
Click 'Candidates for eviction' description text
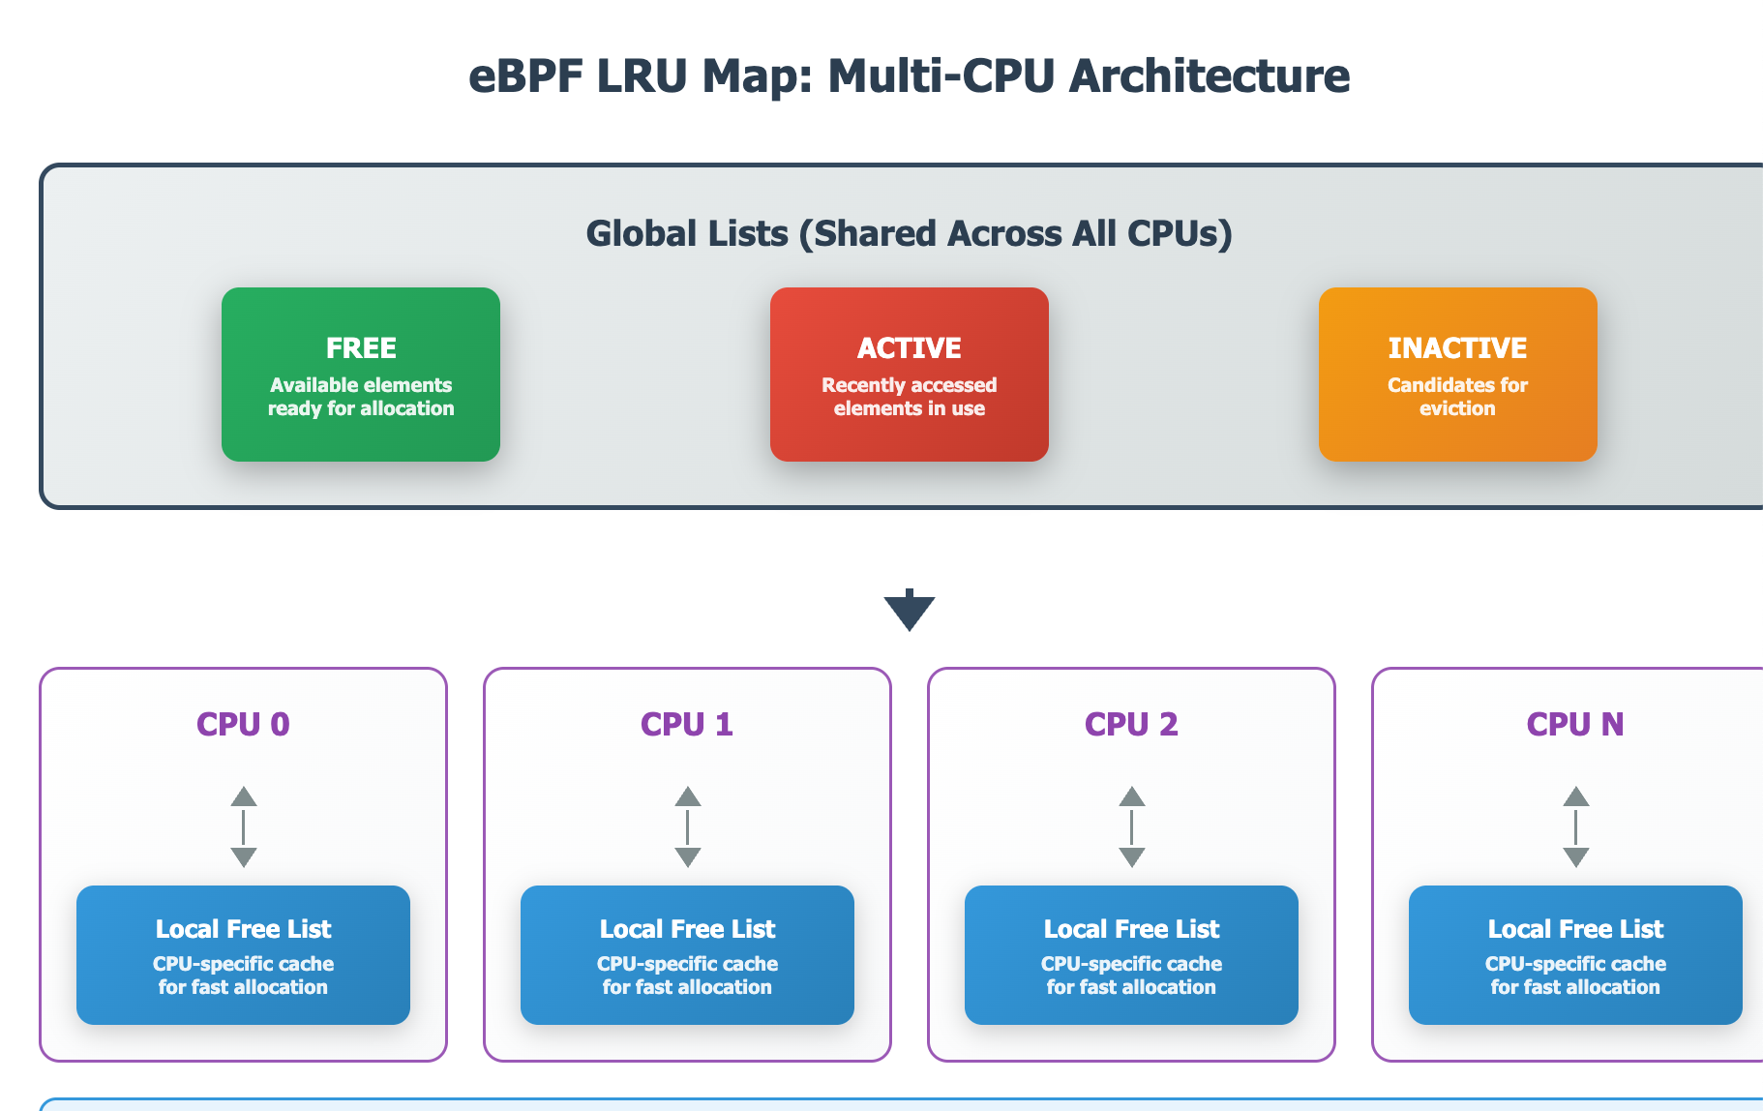[x=1457, y=397]
